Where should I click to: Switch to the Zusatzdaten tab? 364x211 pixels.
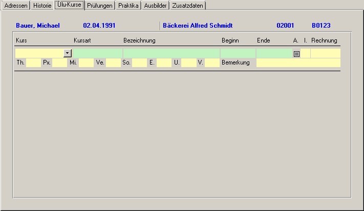pyautogui.click(x=188, y=6)
